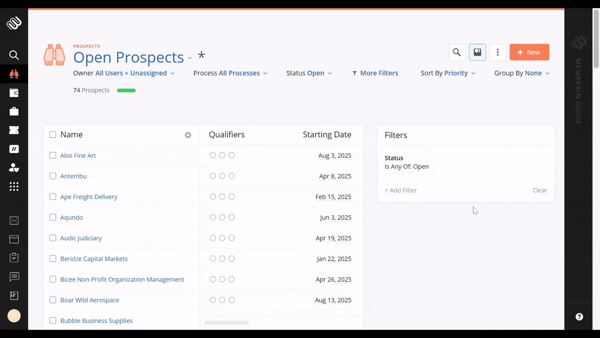Click the first qualifier circle for Aqundo
This screenshot has height=338, width=600.
212,217
